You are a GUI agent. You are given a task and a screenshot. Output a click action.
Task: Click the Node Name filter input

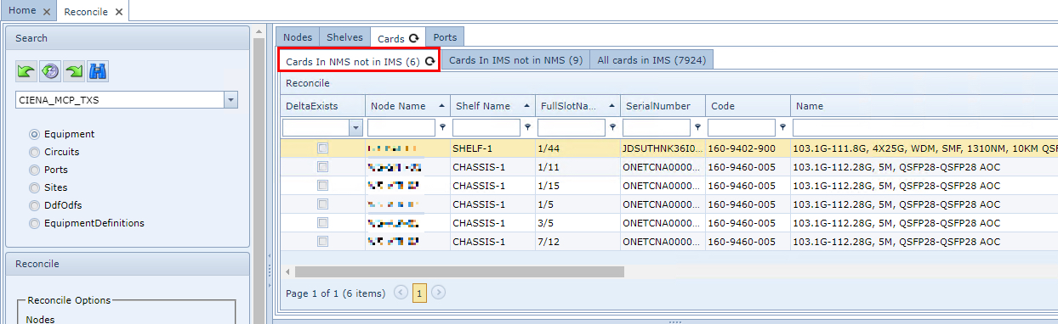coord(401,127)
